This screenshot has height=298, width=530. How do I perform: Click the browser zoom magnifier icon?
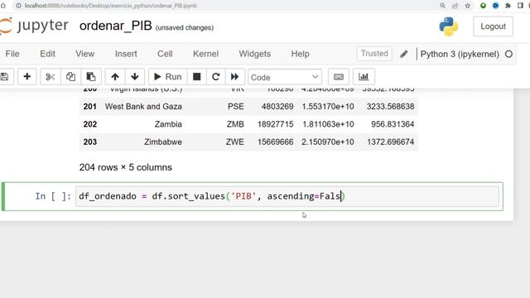tap(442, 6)
